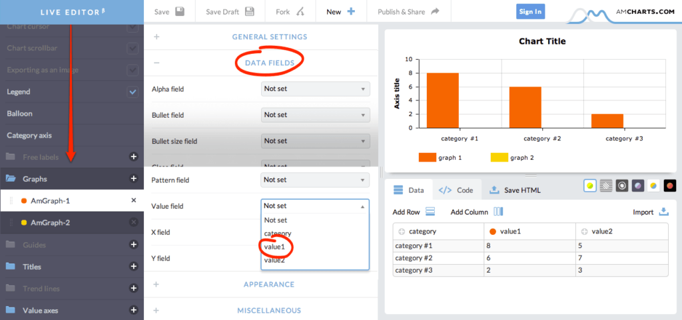Click the Publish & Share arrow icon
Viewport: 682px width, 320px height.
point(435,12)
